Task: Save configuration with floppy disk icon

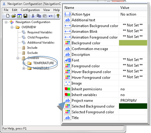Action: 25,16
